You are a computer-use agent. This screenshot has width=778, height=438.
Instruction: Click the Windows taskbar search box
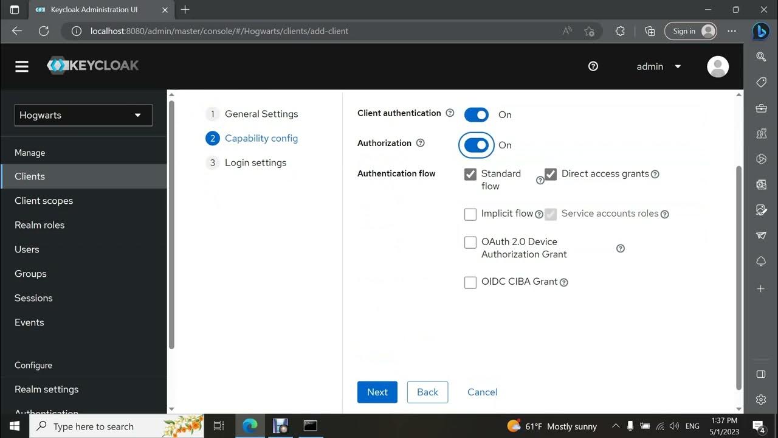point(115,426)
